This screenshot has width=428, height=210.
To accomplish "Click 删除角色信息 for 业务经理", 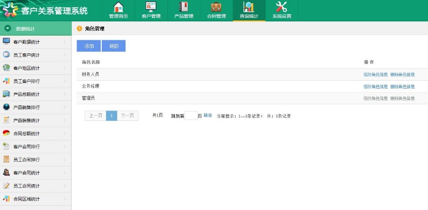I will (x=402, y=86).
